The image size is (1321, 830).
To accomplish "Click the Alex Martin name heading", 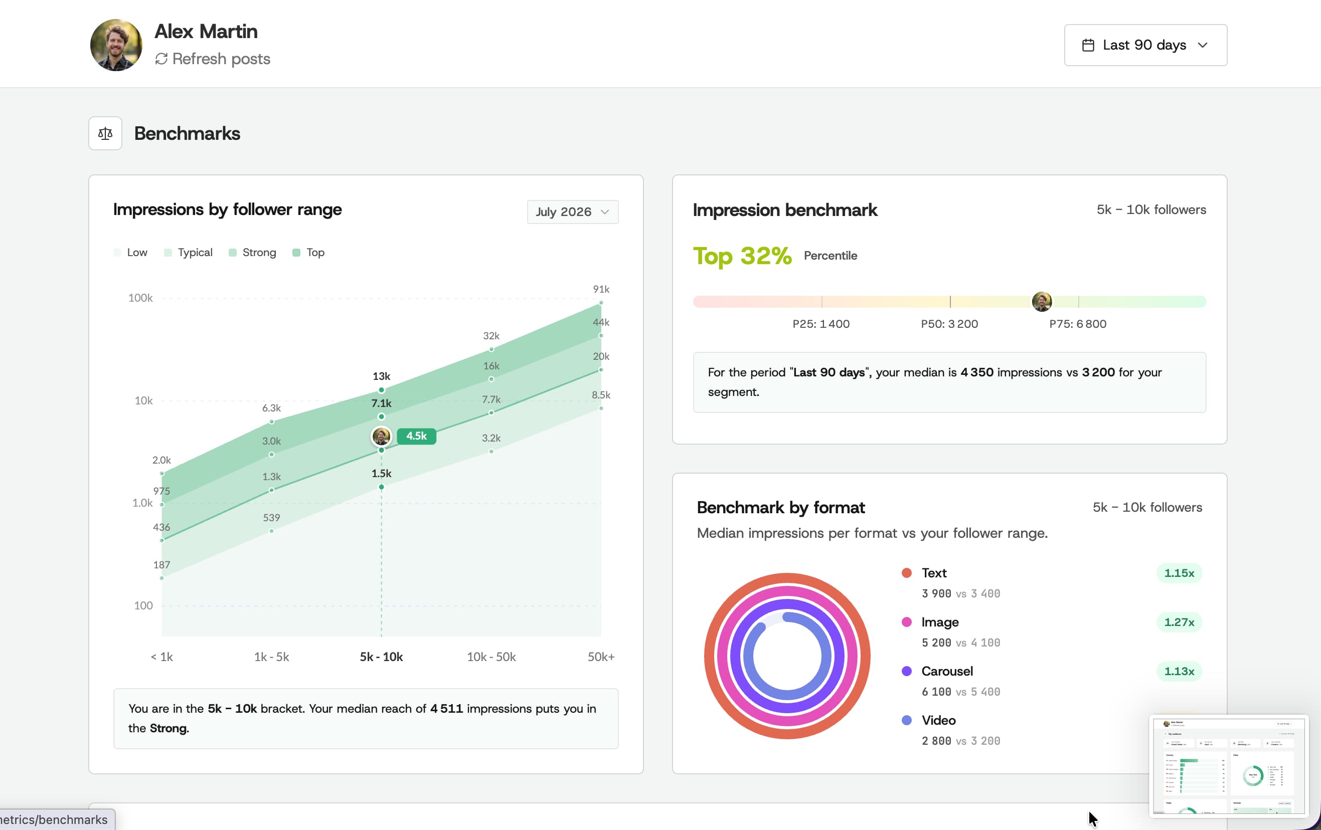I will [206, 31].
